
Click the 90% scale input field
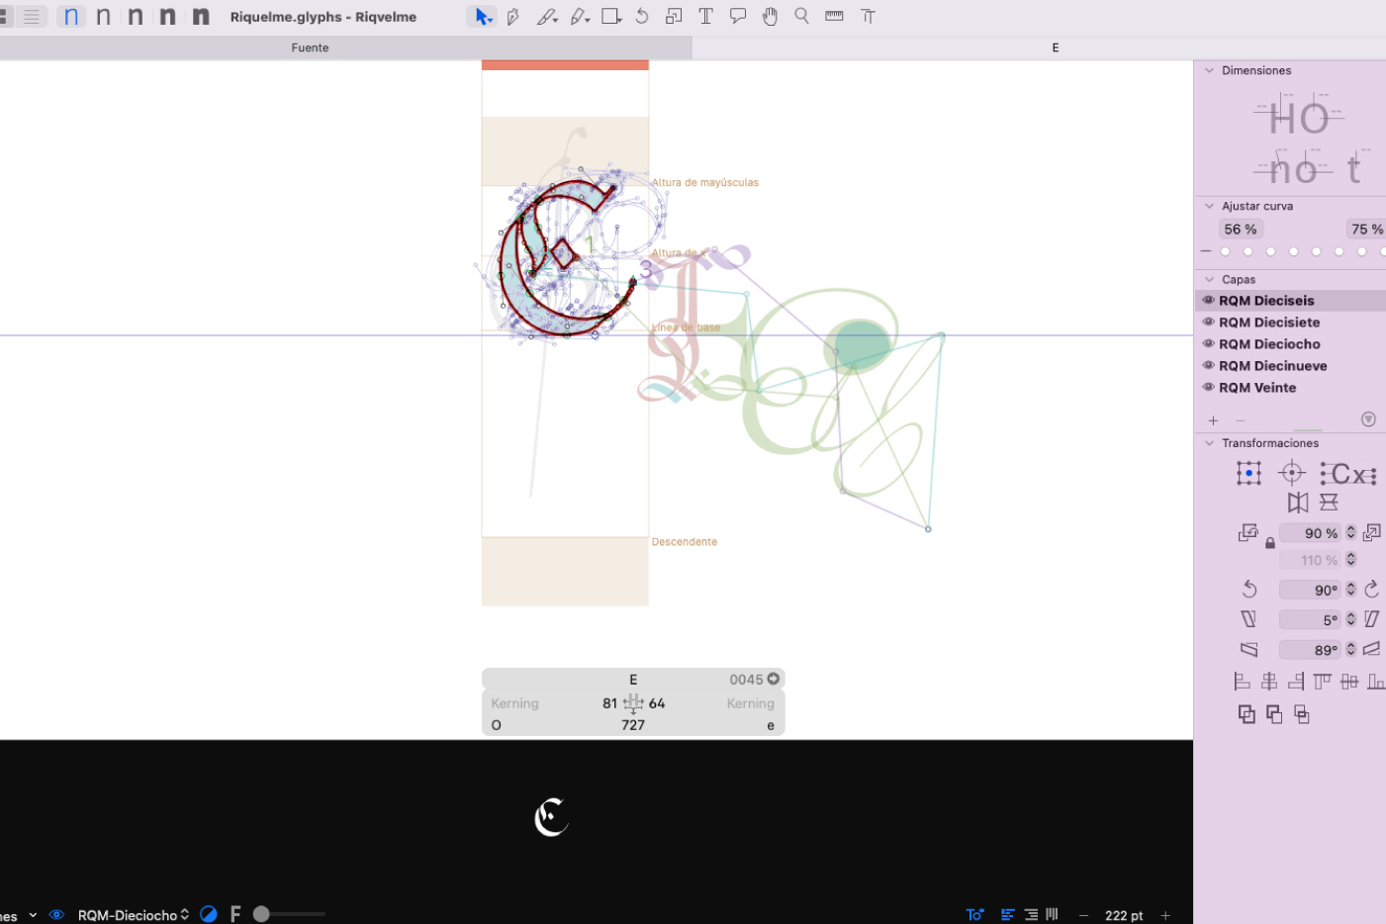[x=1310, y=533]
